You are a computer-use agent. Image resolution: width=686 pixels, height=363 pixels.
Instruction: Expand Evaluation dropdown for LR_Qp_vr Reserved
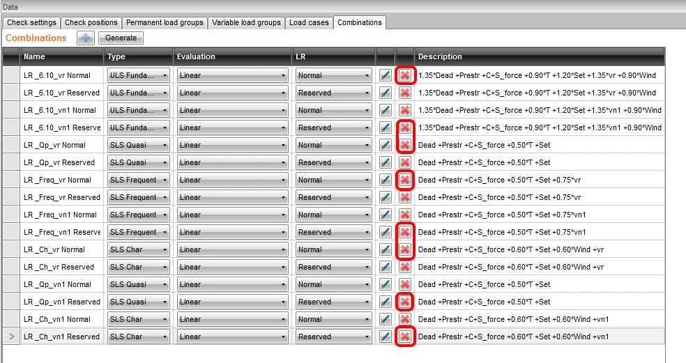click(233, 163)
